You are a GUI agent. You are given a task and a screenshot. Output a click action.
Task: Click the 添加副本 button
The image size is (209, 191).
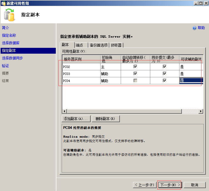pyautogui.click(x=76, y=119)
